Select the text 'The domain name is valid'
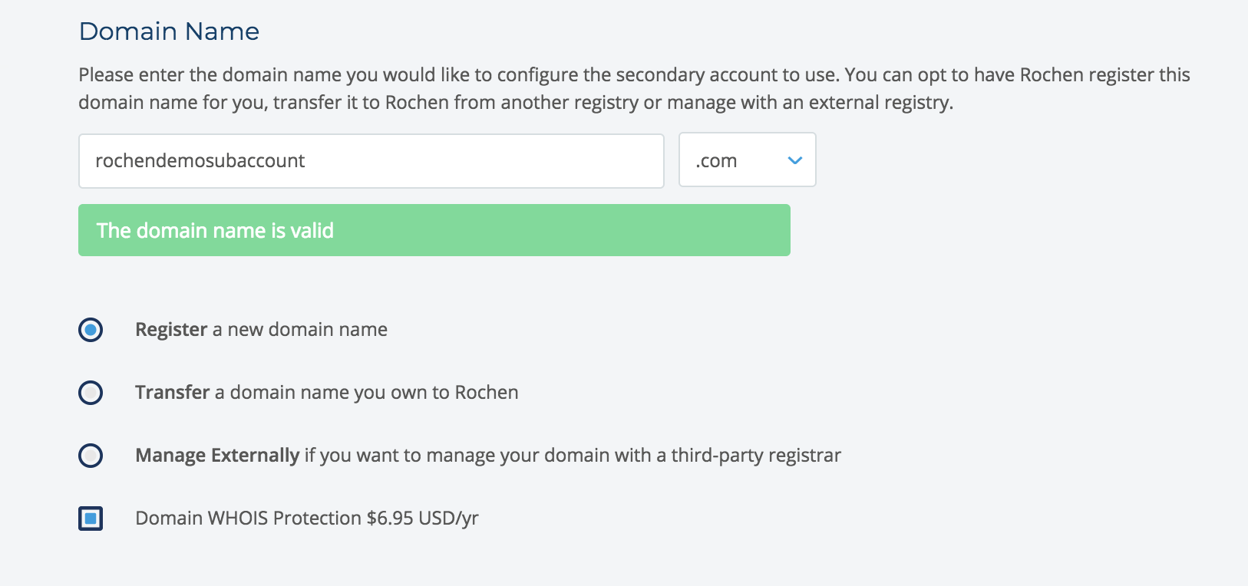Image resolution: width=1248 pixels, height=586 pixels. tap(213, 230)
